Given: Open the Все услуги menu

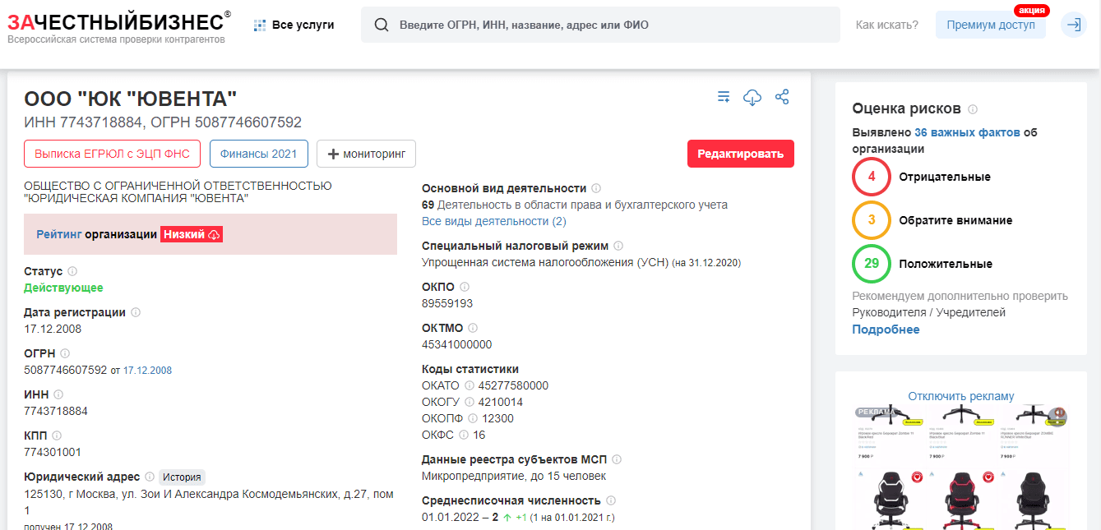Looking at the screenshot, I should tap(294, 25).
